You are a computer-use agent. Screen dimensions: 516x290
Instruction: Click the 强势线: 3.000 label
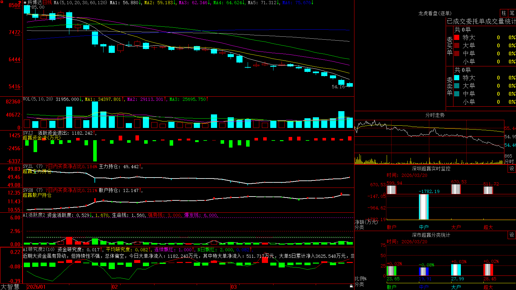[164, 215]
